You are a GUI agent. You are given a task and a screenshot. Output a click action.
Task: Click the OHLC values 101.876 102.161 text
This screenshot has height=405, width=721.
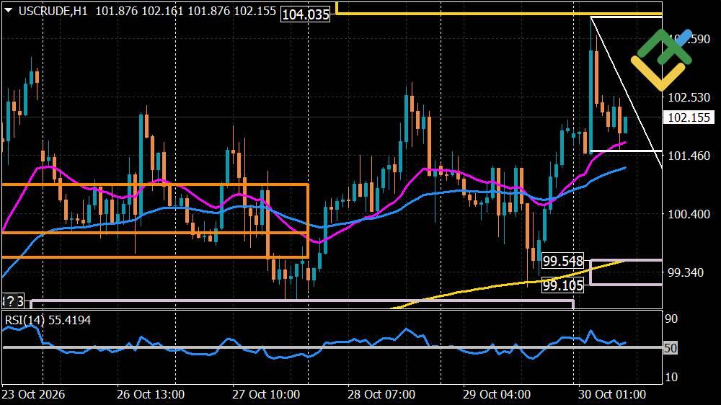[140, 11]
